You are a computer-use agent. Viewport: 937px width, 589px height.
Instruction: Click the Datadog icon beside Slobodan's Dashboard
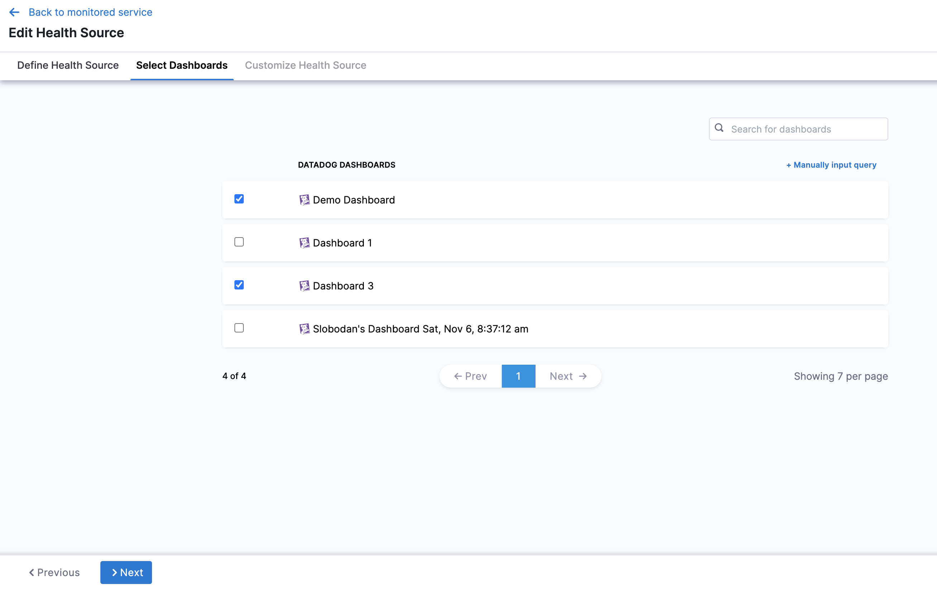[304, 329]
